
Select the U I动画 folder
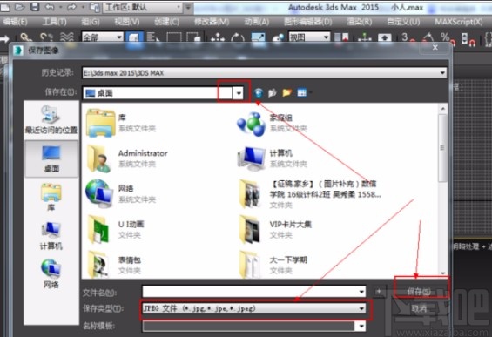116,230
